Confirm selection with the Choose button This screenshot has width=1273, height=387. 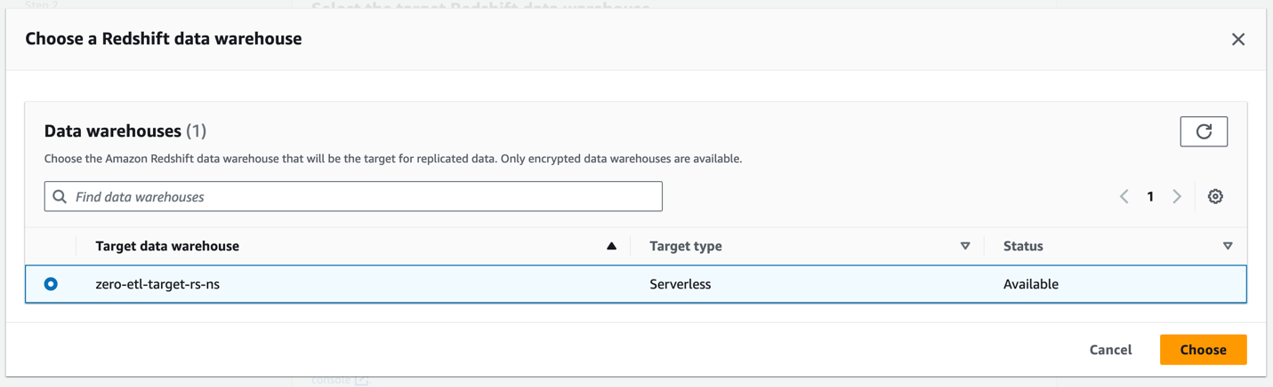coord(1203,350)
